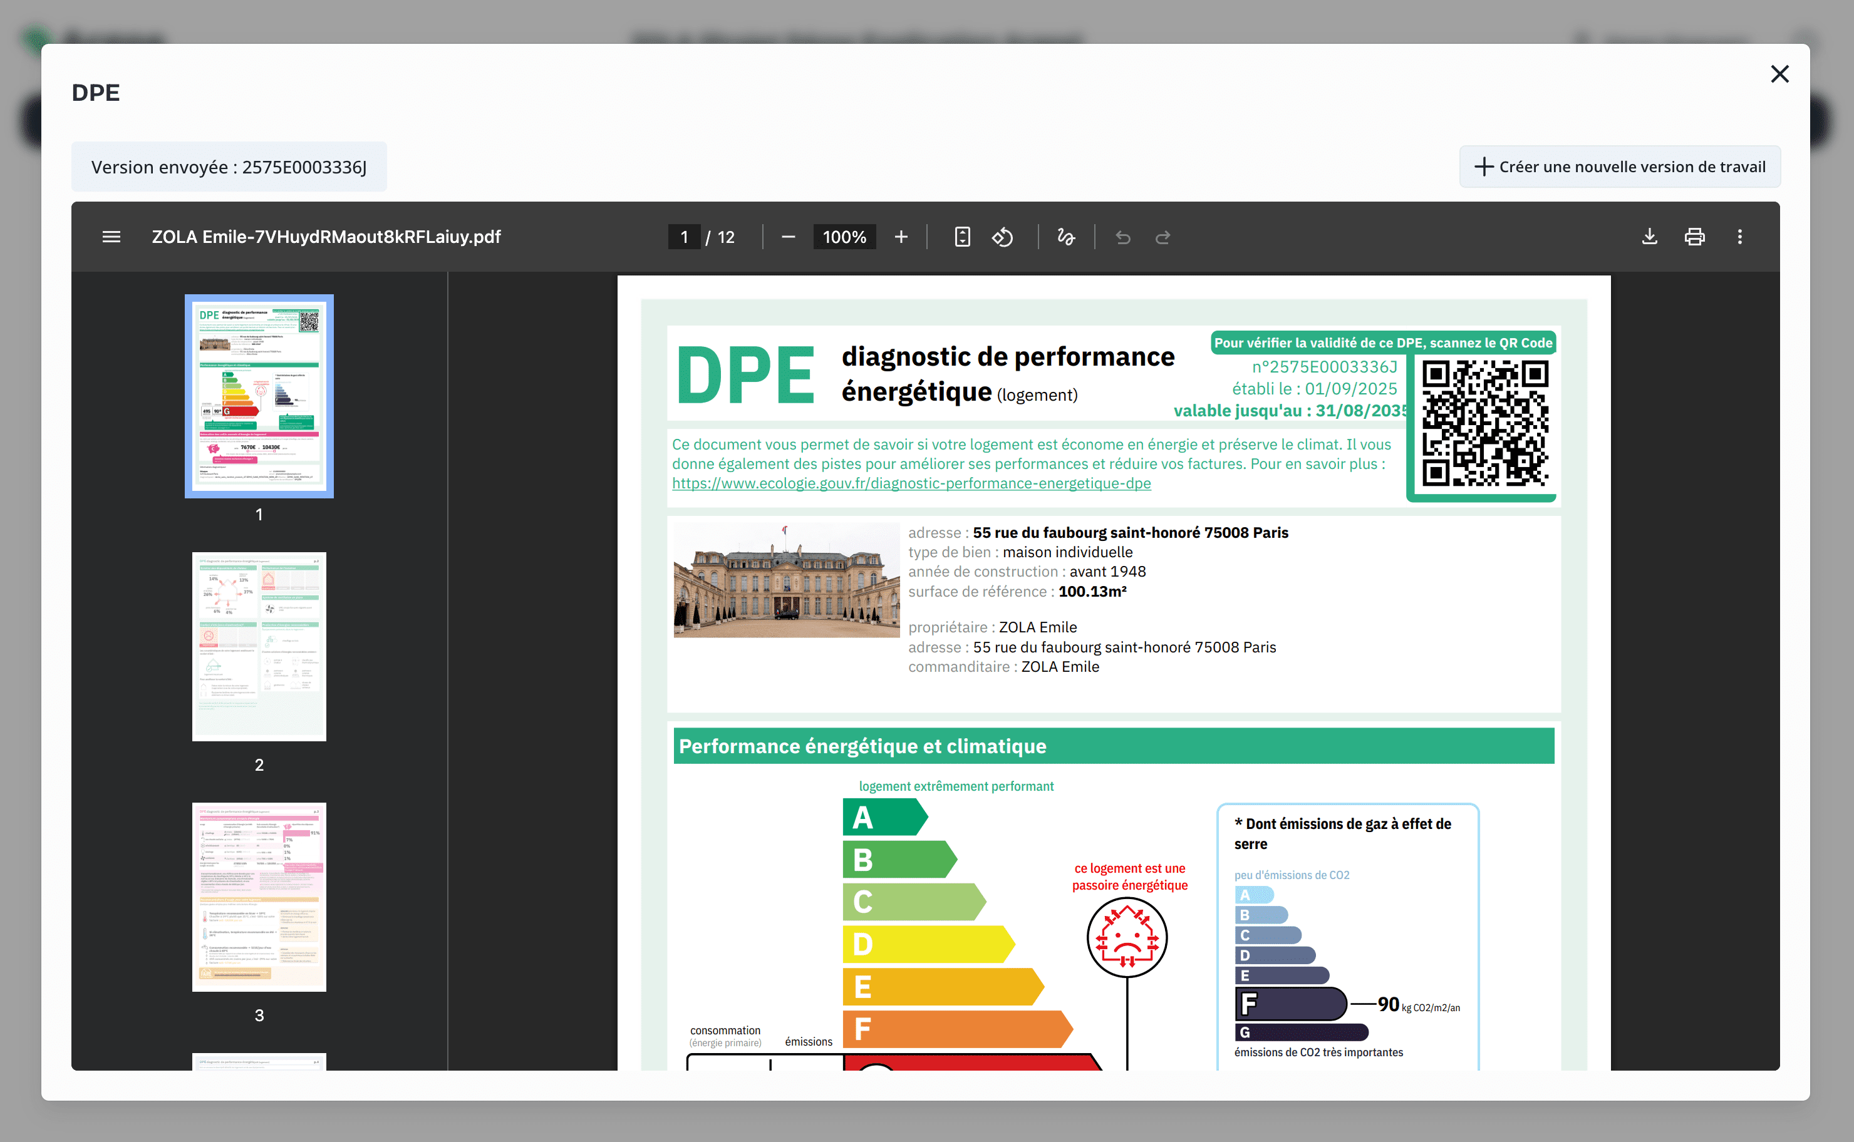Click Créer une nouvelle version de travail

[x=1620, y=167]
